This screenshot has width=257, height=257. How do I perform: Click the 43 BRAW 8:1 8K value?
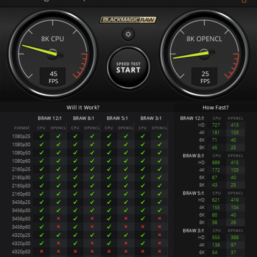tap(214, 185)
